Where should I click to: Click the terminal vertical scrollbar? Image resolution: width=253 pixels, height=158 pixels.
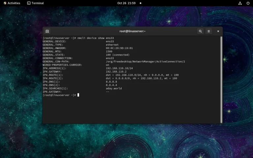click(221, 79)
